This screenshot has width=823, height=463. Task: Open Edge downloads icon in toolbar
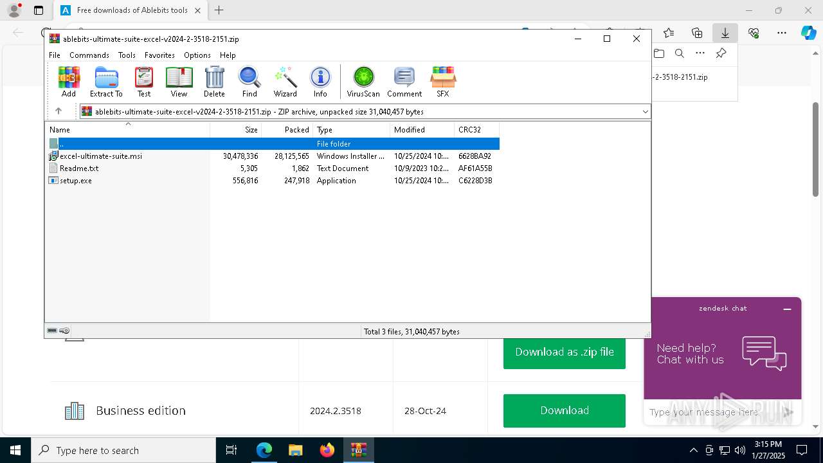pos(725,33)
